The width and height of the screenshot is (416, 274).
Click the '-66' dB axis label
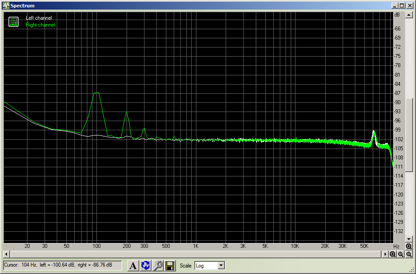tap(397, 29)
